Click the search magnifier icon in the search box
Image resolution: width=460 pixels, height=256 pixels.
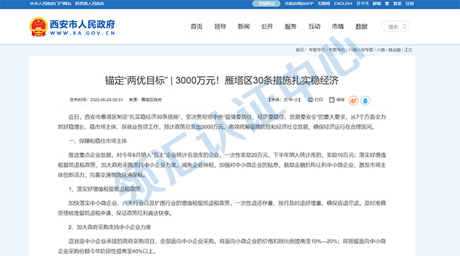click(x=404, y=26)
